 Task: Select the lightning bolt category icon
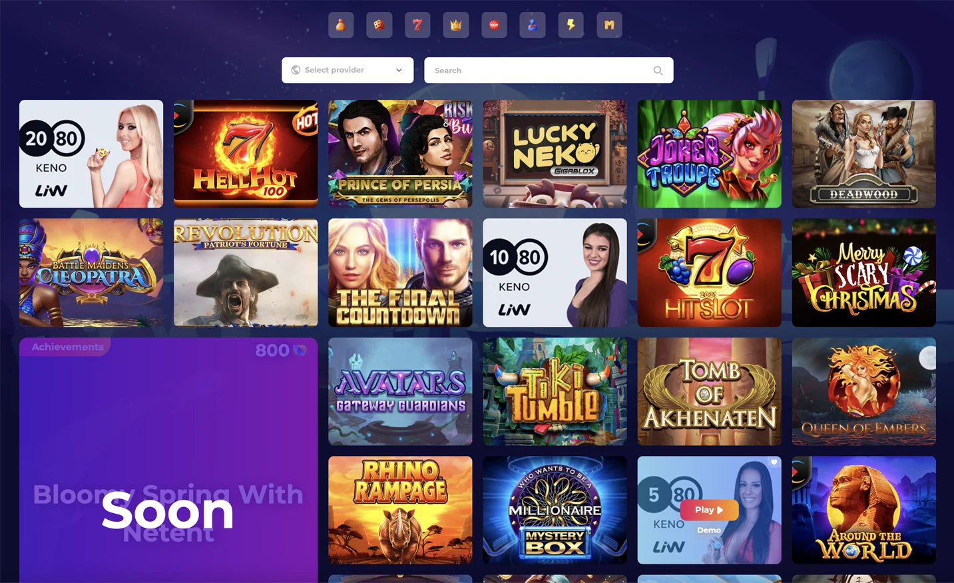click(571, 25)
